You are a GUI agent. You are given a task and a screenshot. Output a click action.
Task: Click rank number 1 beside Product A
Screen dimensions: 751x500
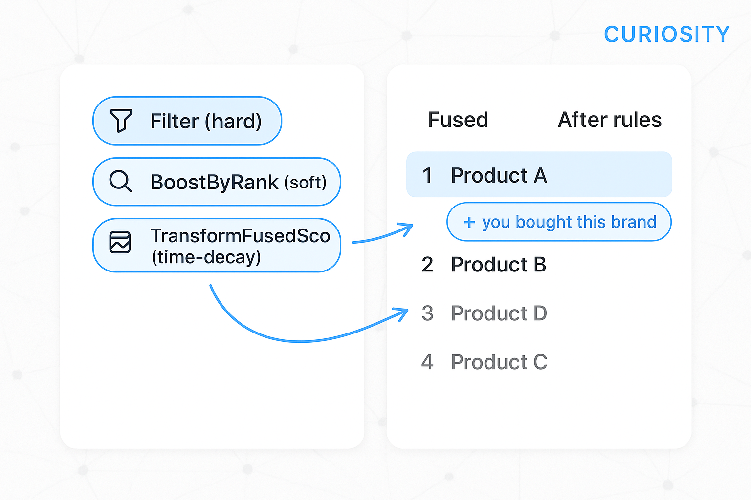(x=427, y=175)
